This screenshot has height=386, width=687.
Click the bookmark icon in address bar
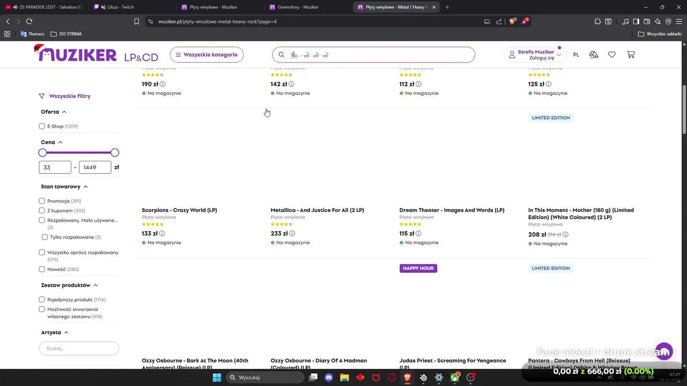pos(136,21)
